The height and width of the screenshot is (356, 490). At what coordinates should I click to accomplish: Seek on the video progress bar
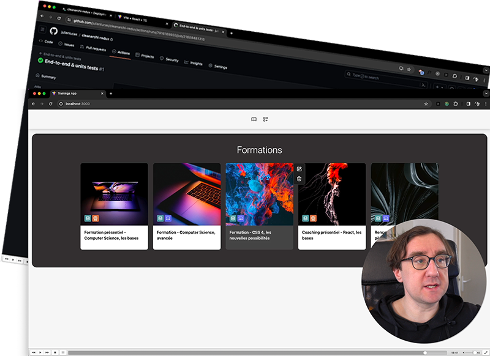pos(257,352)
